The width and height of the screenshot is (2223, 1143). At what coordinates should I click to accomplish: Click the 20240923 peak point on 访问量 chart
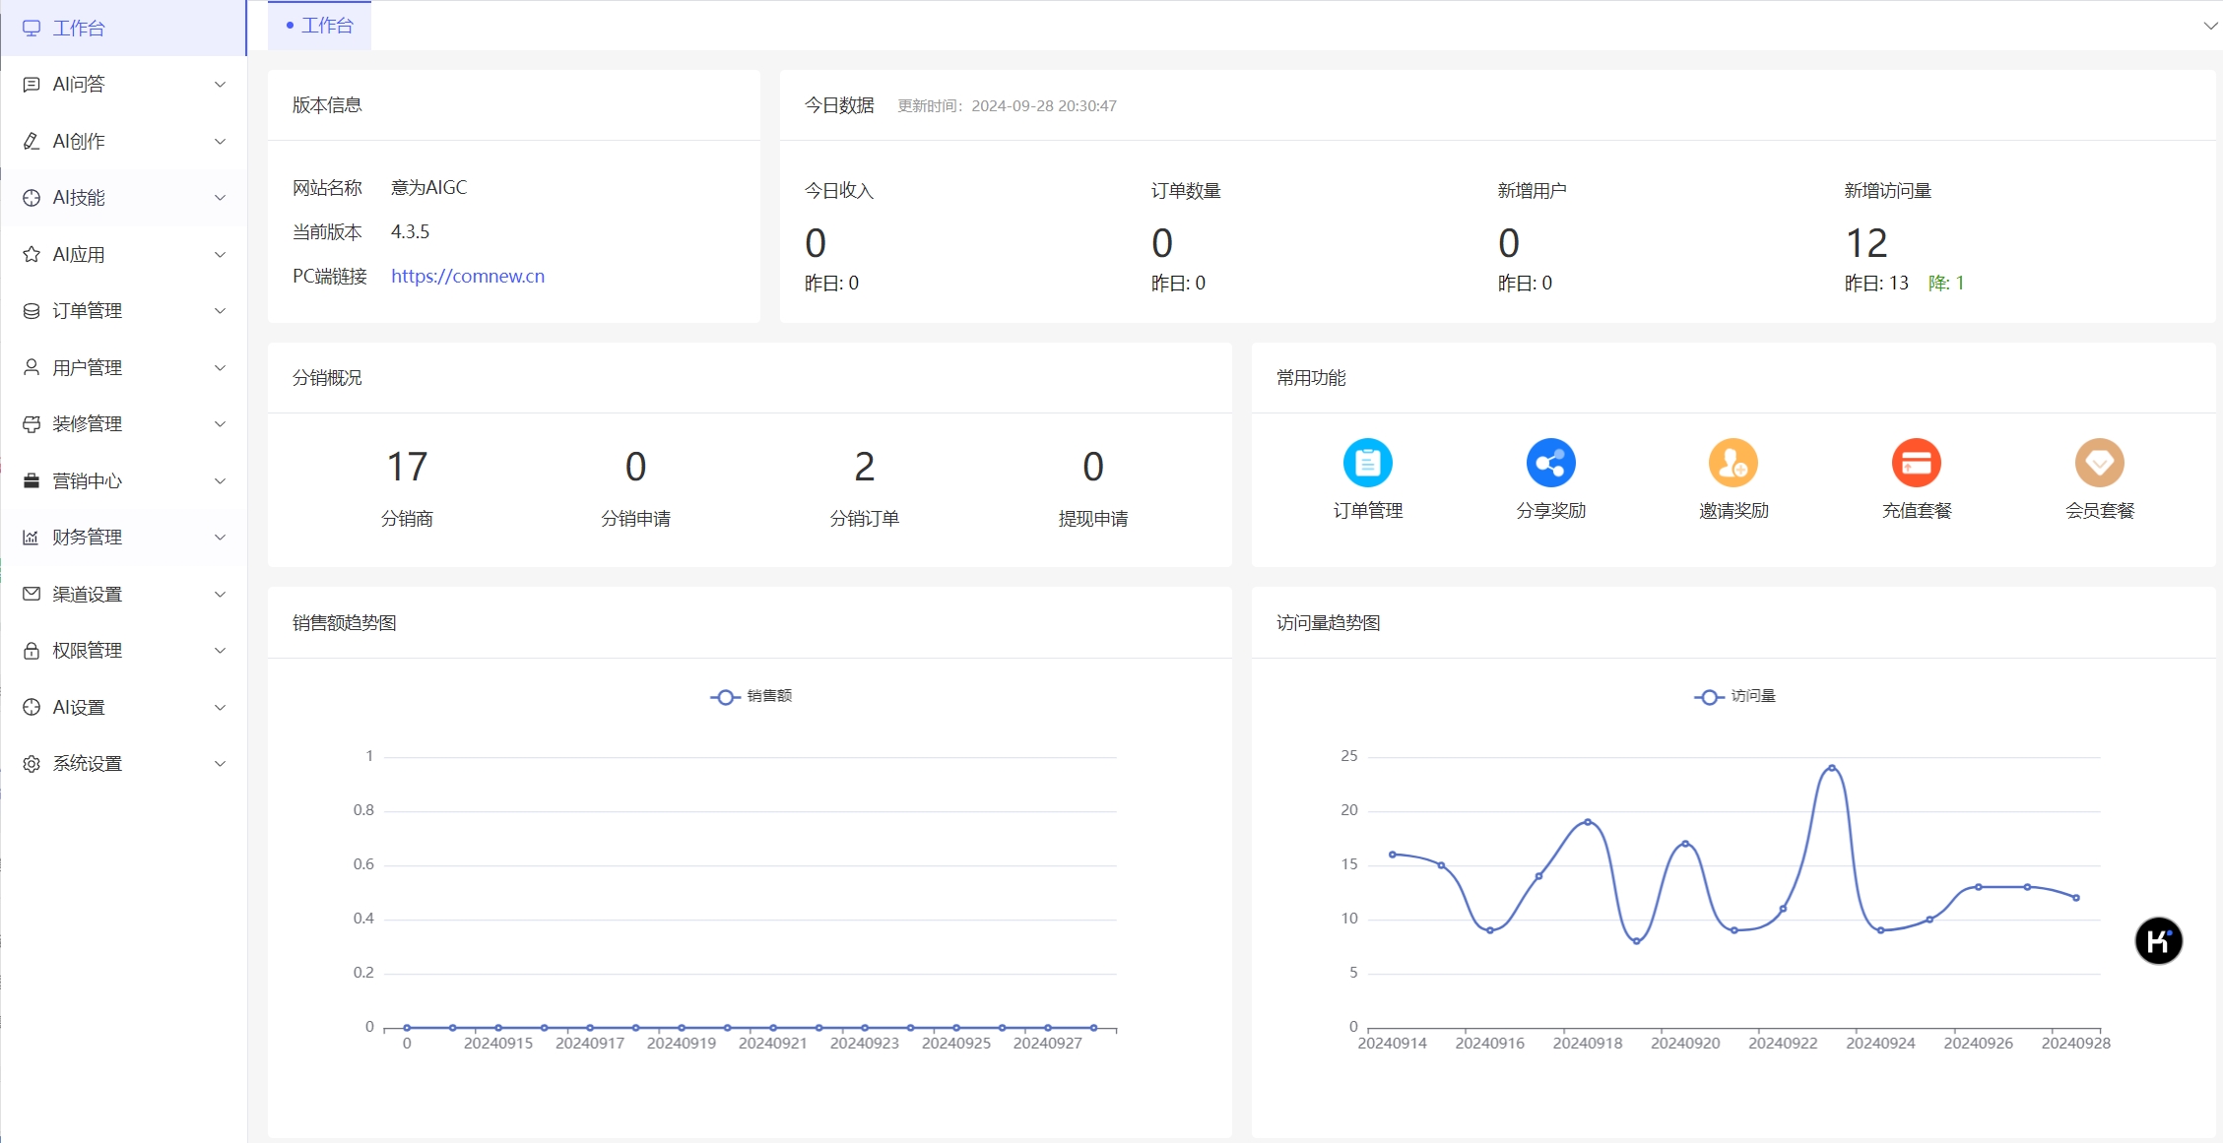(x=1831, y=768)
